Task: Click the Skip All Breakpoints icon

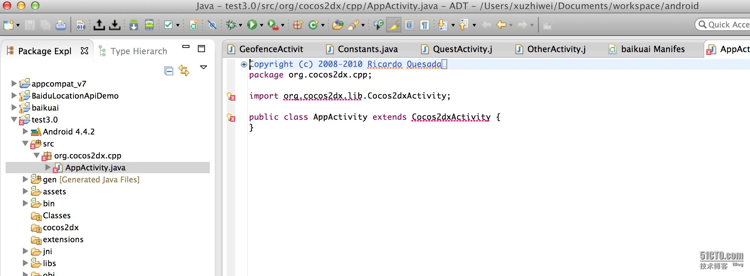Action: pos(212,25)
